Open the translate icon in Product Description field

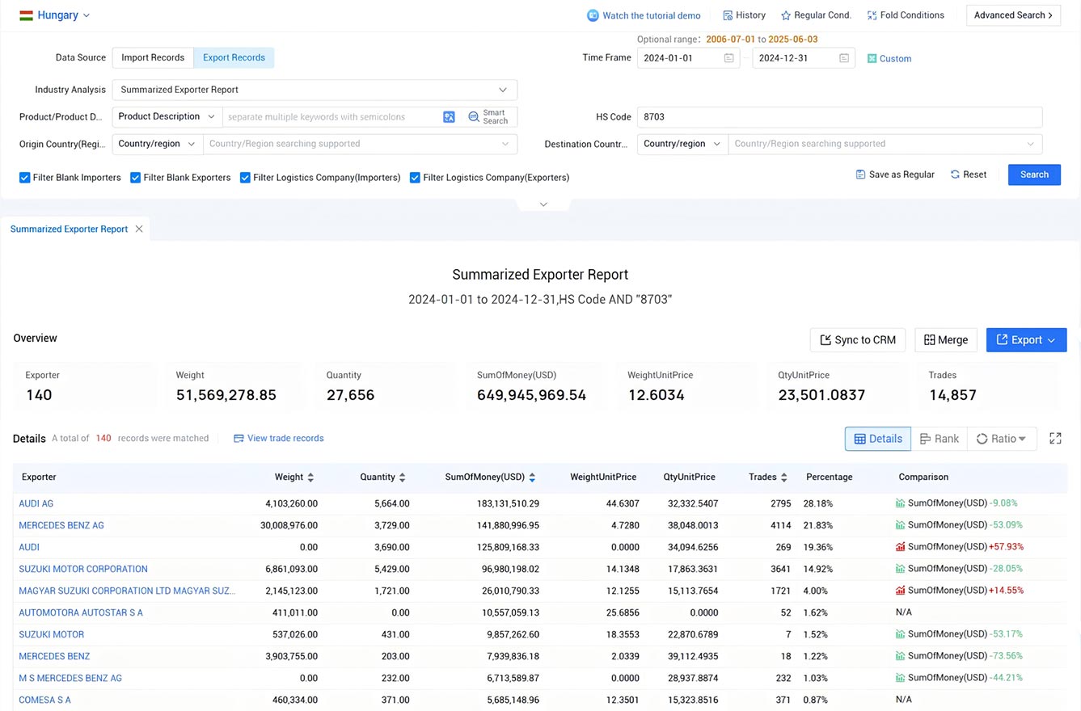(x=449, y=117)
